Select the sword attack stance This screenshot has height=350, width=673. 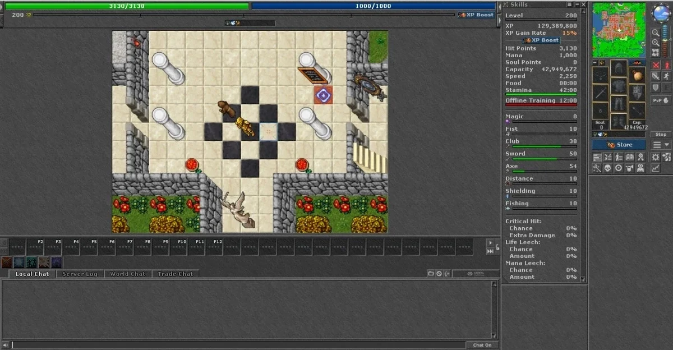tap(656, 76)
